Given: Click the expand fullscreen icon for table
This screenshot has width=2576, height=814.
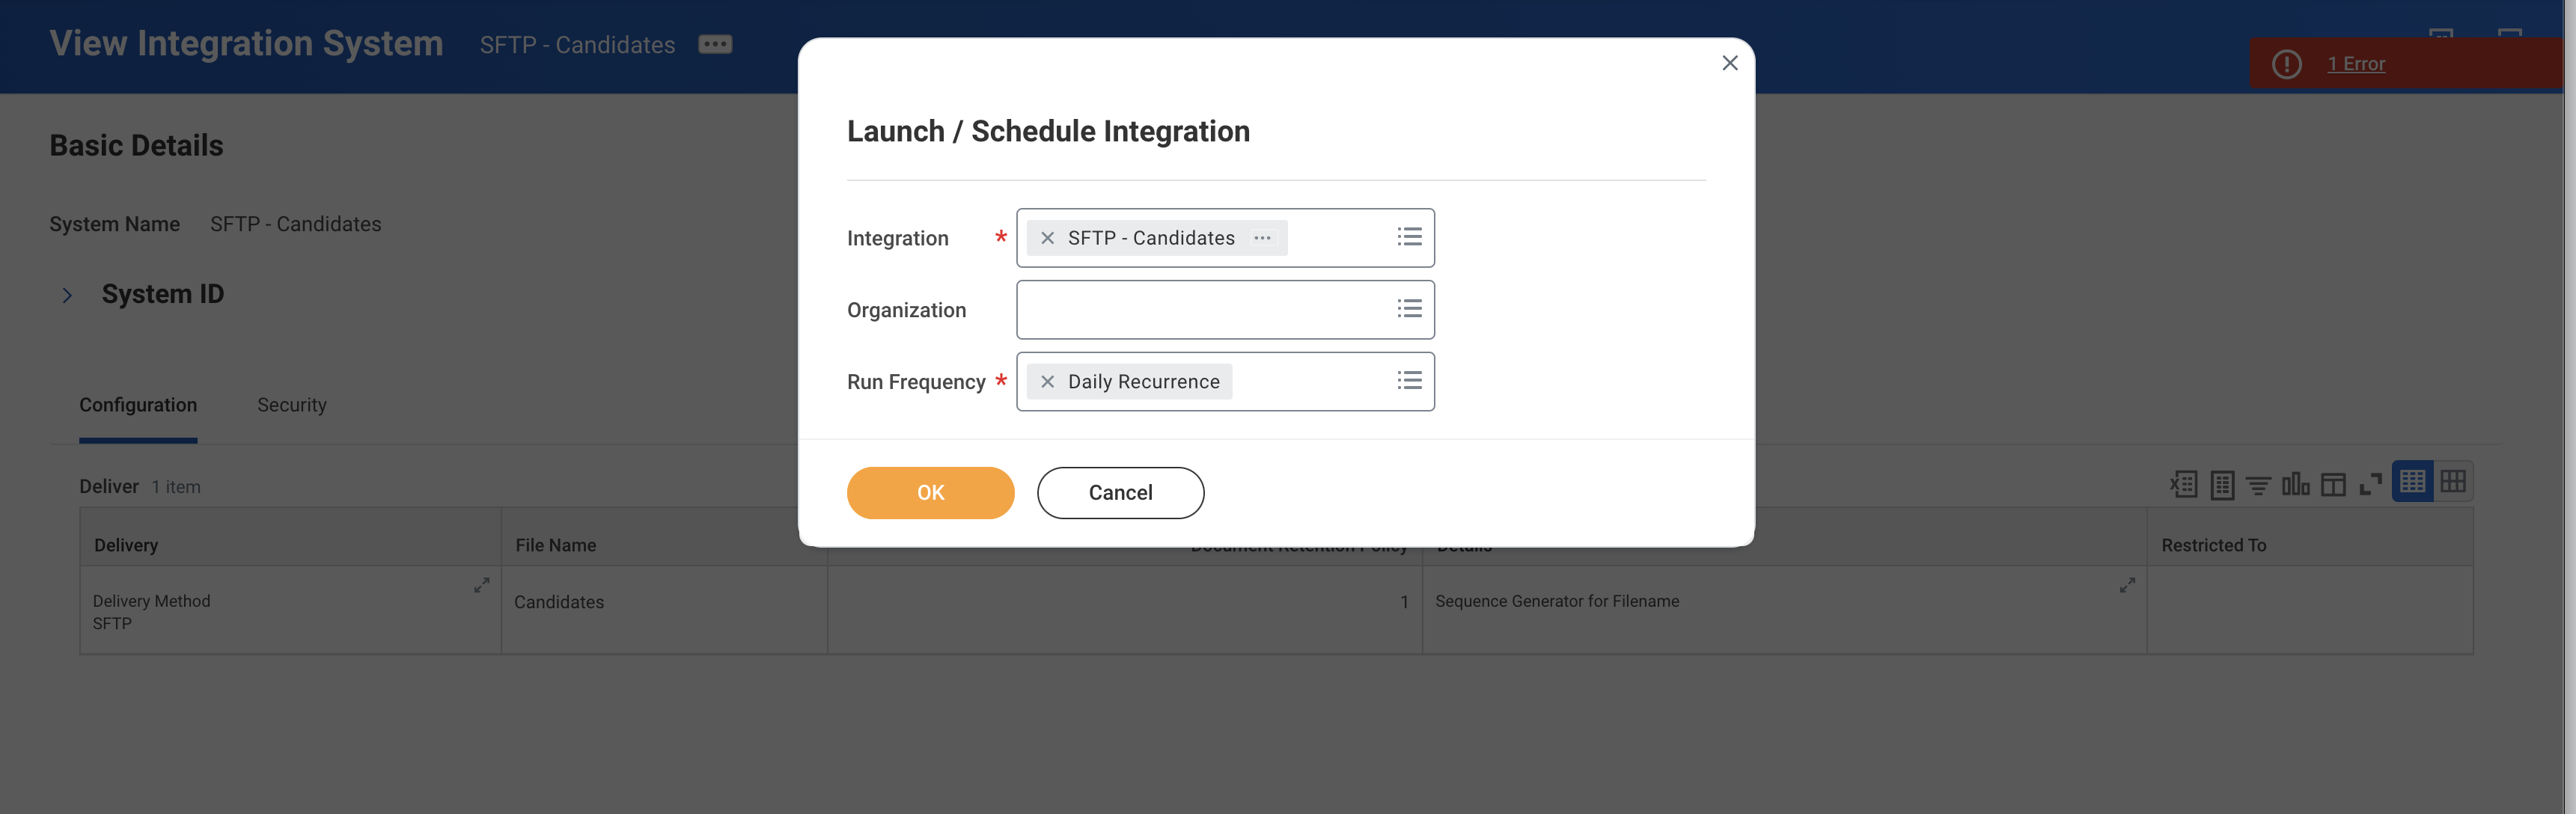Looking at the screenshot, I should click(x=2370, y=485).
